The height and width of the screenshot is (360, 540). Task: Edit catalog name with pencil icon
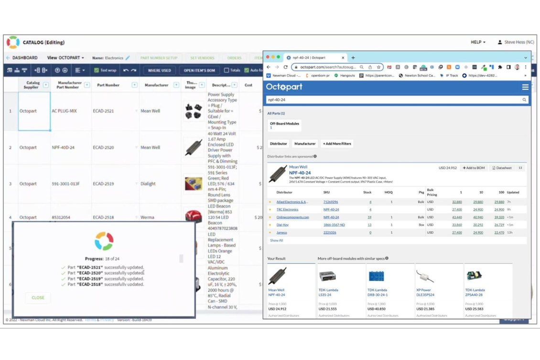tap(128, 58)
